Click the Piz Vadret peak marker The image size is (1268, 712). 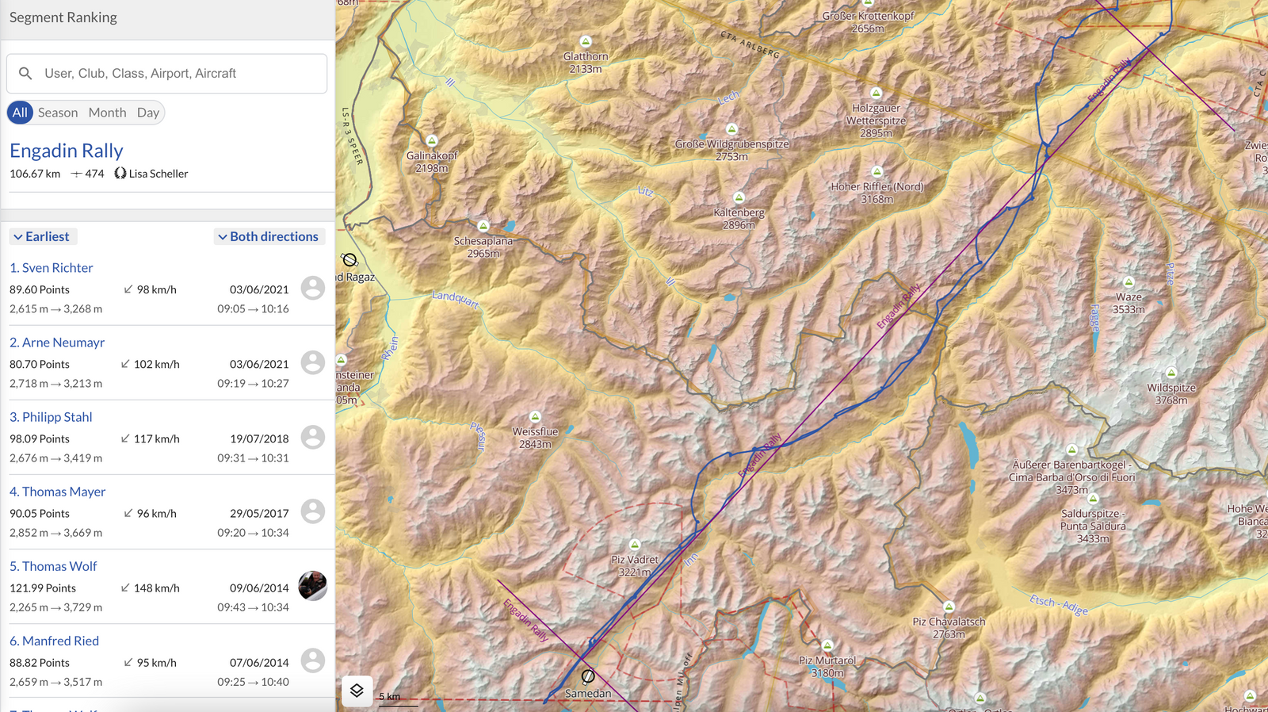[635, 545]
